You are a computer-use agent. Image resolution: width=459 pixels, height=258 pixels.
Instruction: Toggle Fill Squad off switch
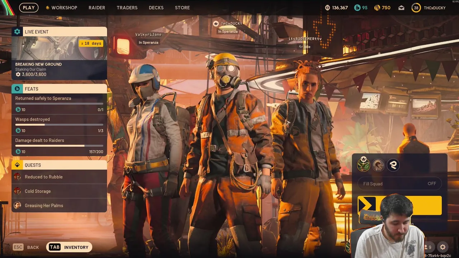click(x=400, y=183)
